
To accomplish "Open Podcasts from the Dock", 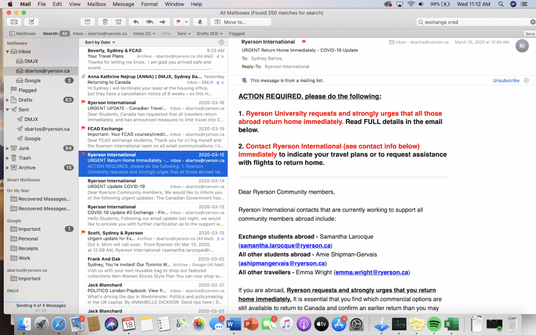I will (x=304, y=323).
